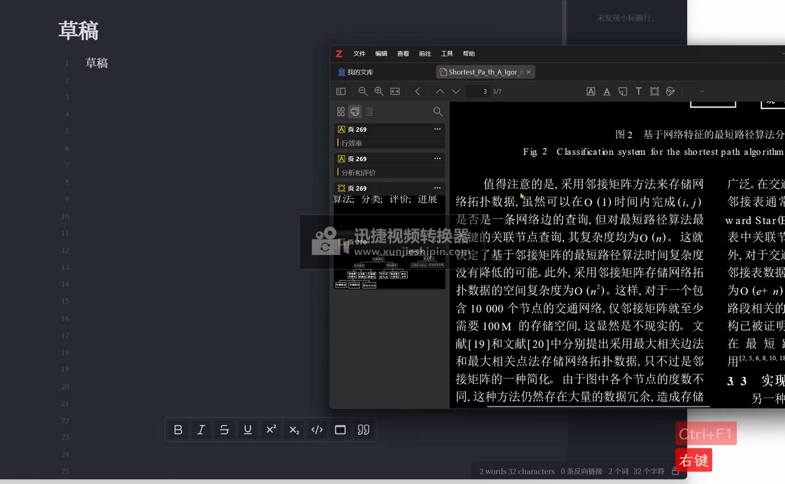Open the 工具 menu in Zotero

pyautogui.click(x=447, y=54)
